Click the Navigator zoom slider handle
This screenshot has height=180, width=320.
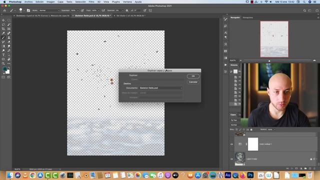[x=269, y=61]
